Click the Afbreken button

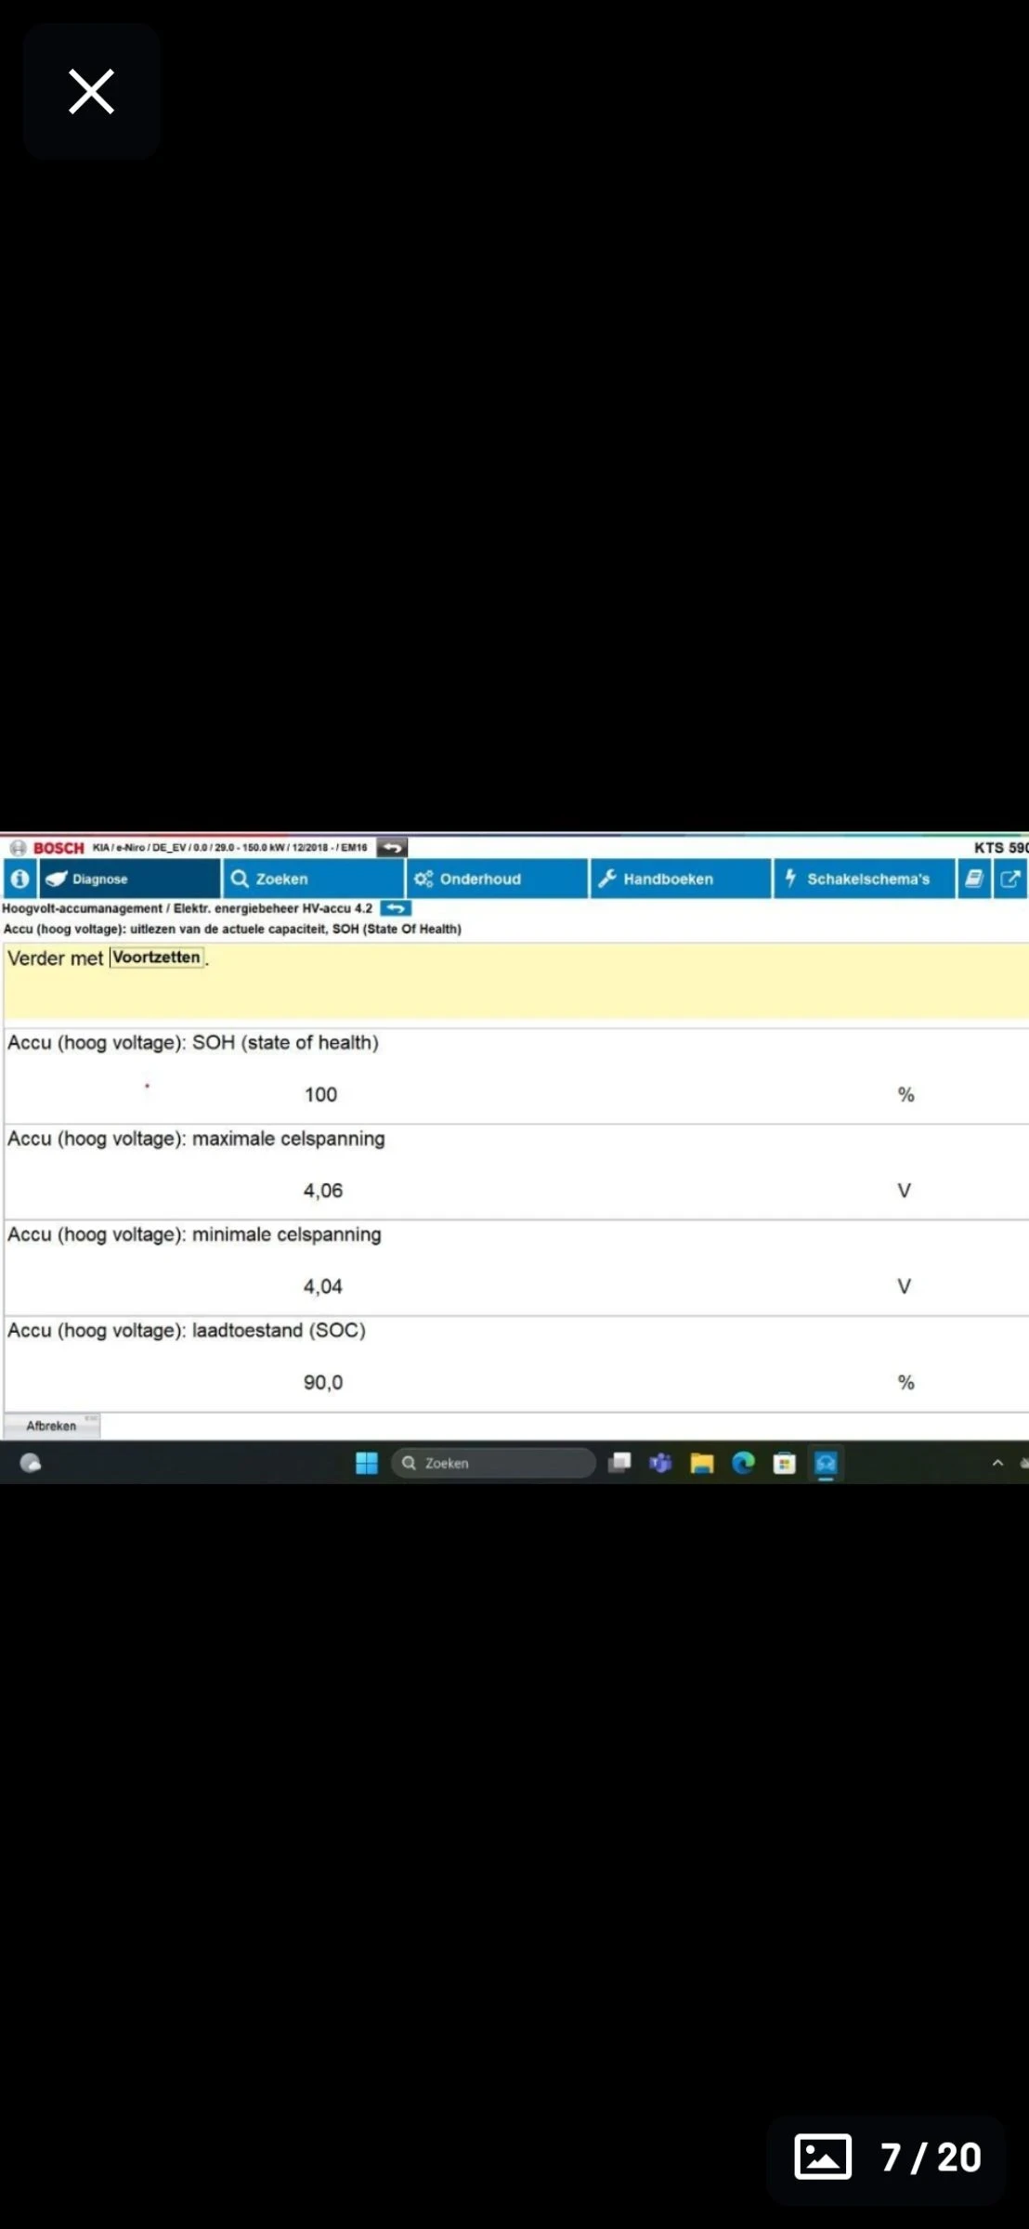(x=52, y=1426)
